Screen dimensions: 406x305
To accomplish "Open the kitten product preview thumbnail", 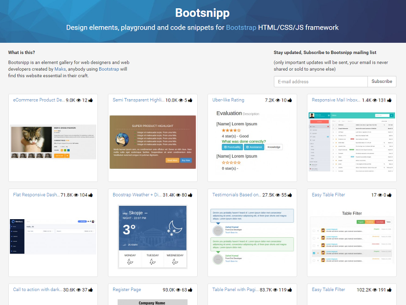I will pos(53,142).
